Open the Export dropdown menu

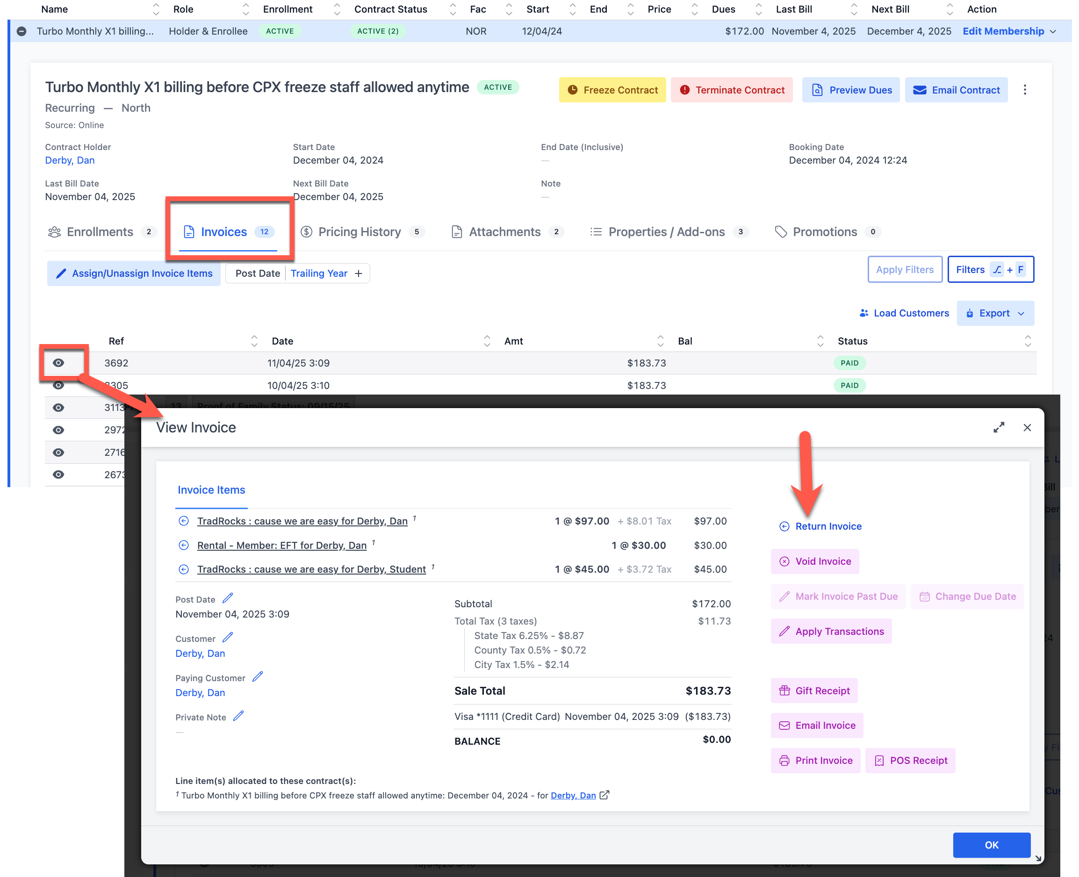pos(995,313)
